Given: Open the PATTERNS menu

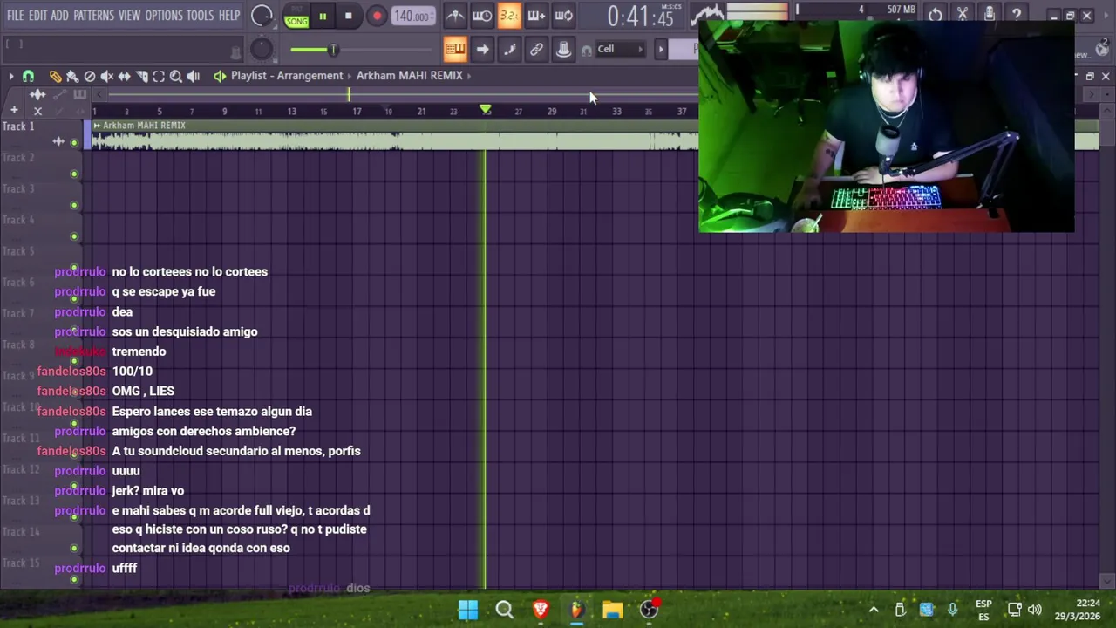Looking at the screenshot, I should 93,16.
